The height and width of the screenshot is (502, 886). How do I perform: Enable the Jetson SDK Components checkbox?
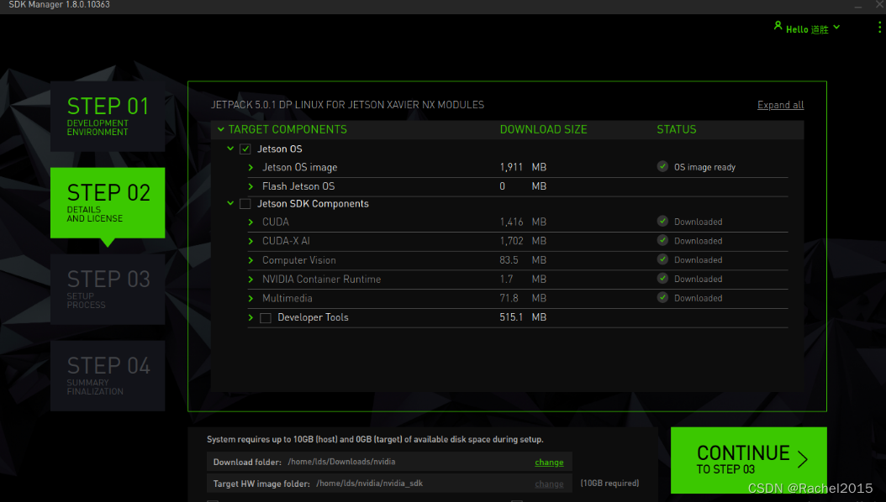(245, 204)
